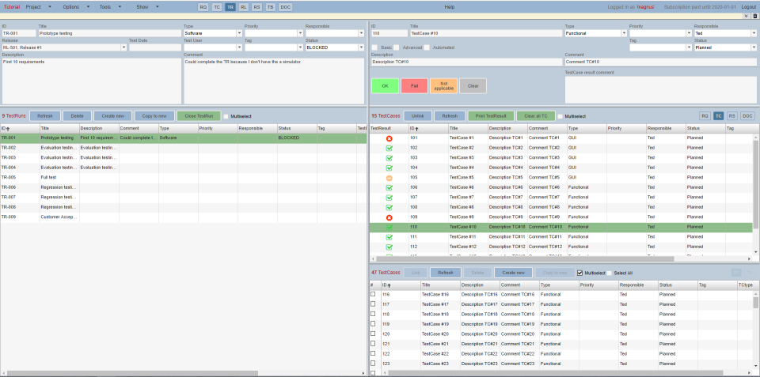Click RS button in 15 TestCases panel
This screenshot has width=760, height=377.
coord(732,116)
